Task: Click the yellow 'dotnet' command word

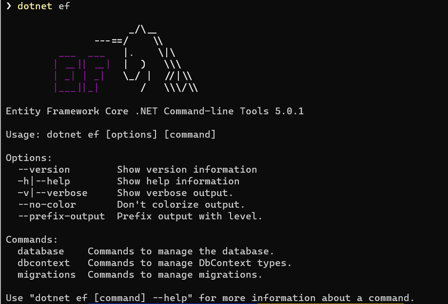Action: (x=35, y=6)
